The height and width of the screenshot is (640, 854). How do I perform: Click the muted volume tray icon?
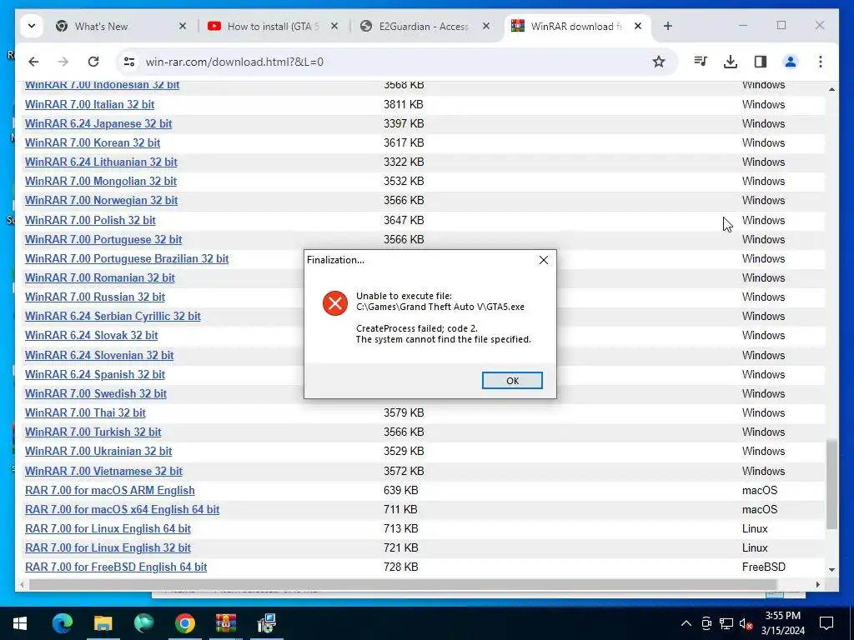[746, 623]
